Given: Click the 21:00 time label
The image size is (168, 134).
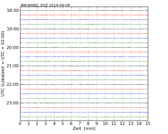Looking at the screenshot, I should pyautogui.click(x=13, y=66).
